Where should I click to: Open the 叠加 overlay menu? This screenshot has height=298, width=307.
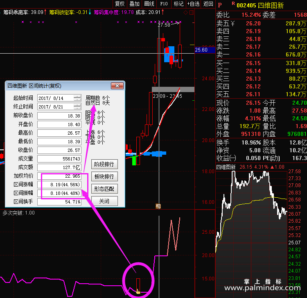[134, 4]
